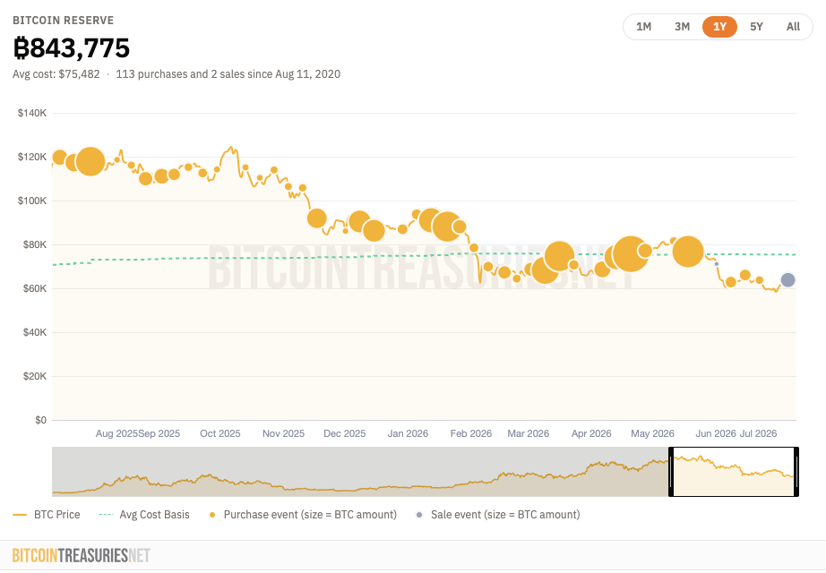Toggle the Avg Cost Basis legend entry
This screenshot has height=573, width=826.
[x=144, y=515]
